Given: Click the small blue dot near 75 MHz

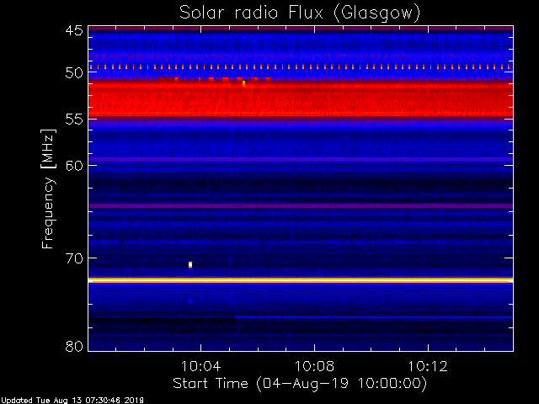Looking at the screenshot, I should [190, 301].
